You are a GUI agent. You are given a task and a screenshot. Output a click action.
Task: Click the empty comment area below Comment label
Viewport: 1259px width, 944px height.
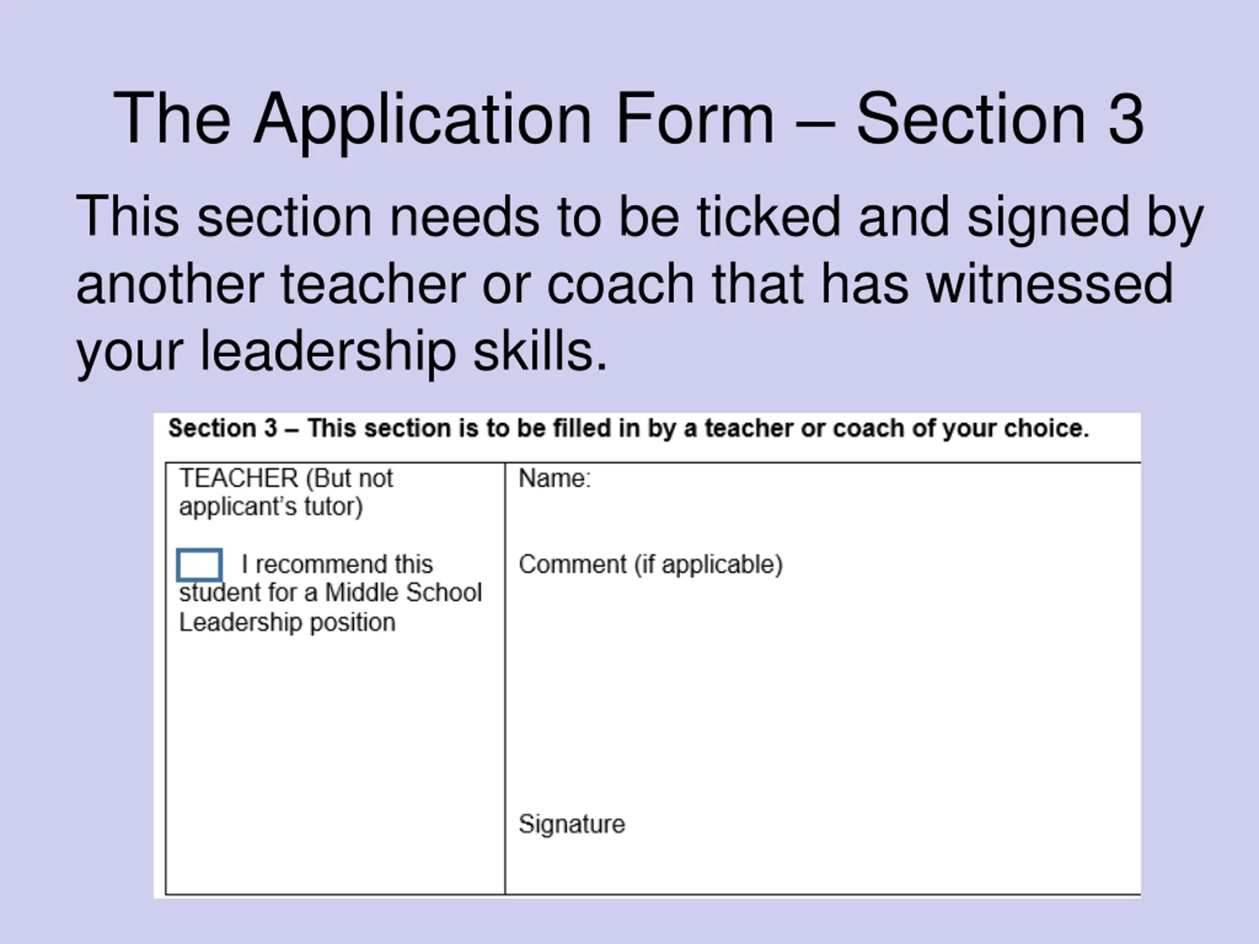click(x=820, y=683)
